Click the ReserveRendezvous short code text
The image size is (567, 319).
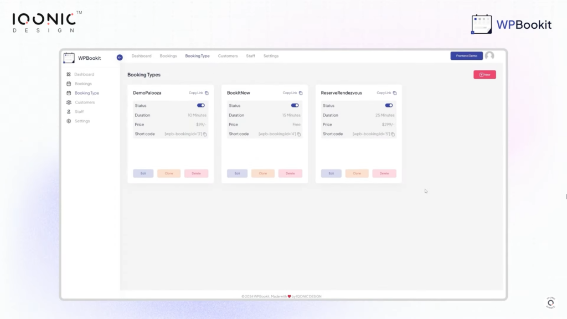[372, 134]
